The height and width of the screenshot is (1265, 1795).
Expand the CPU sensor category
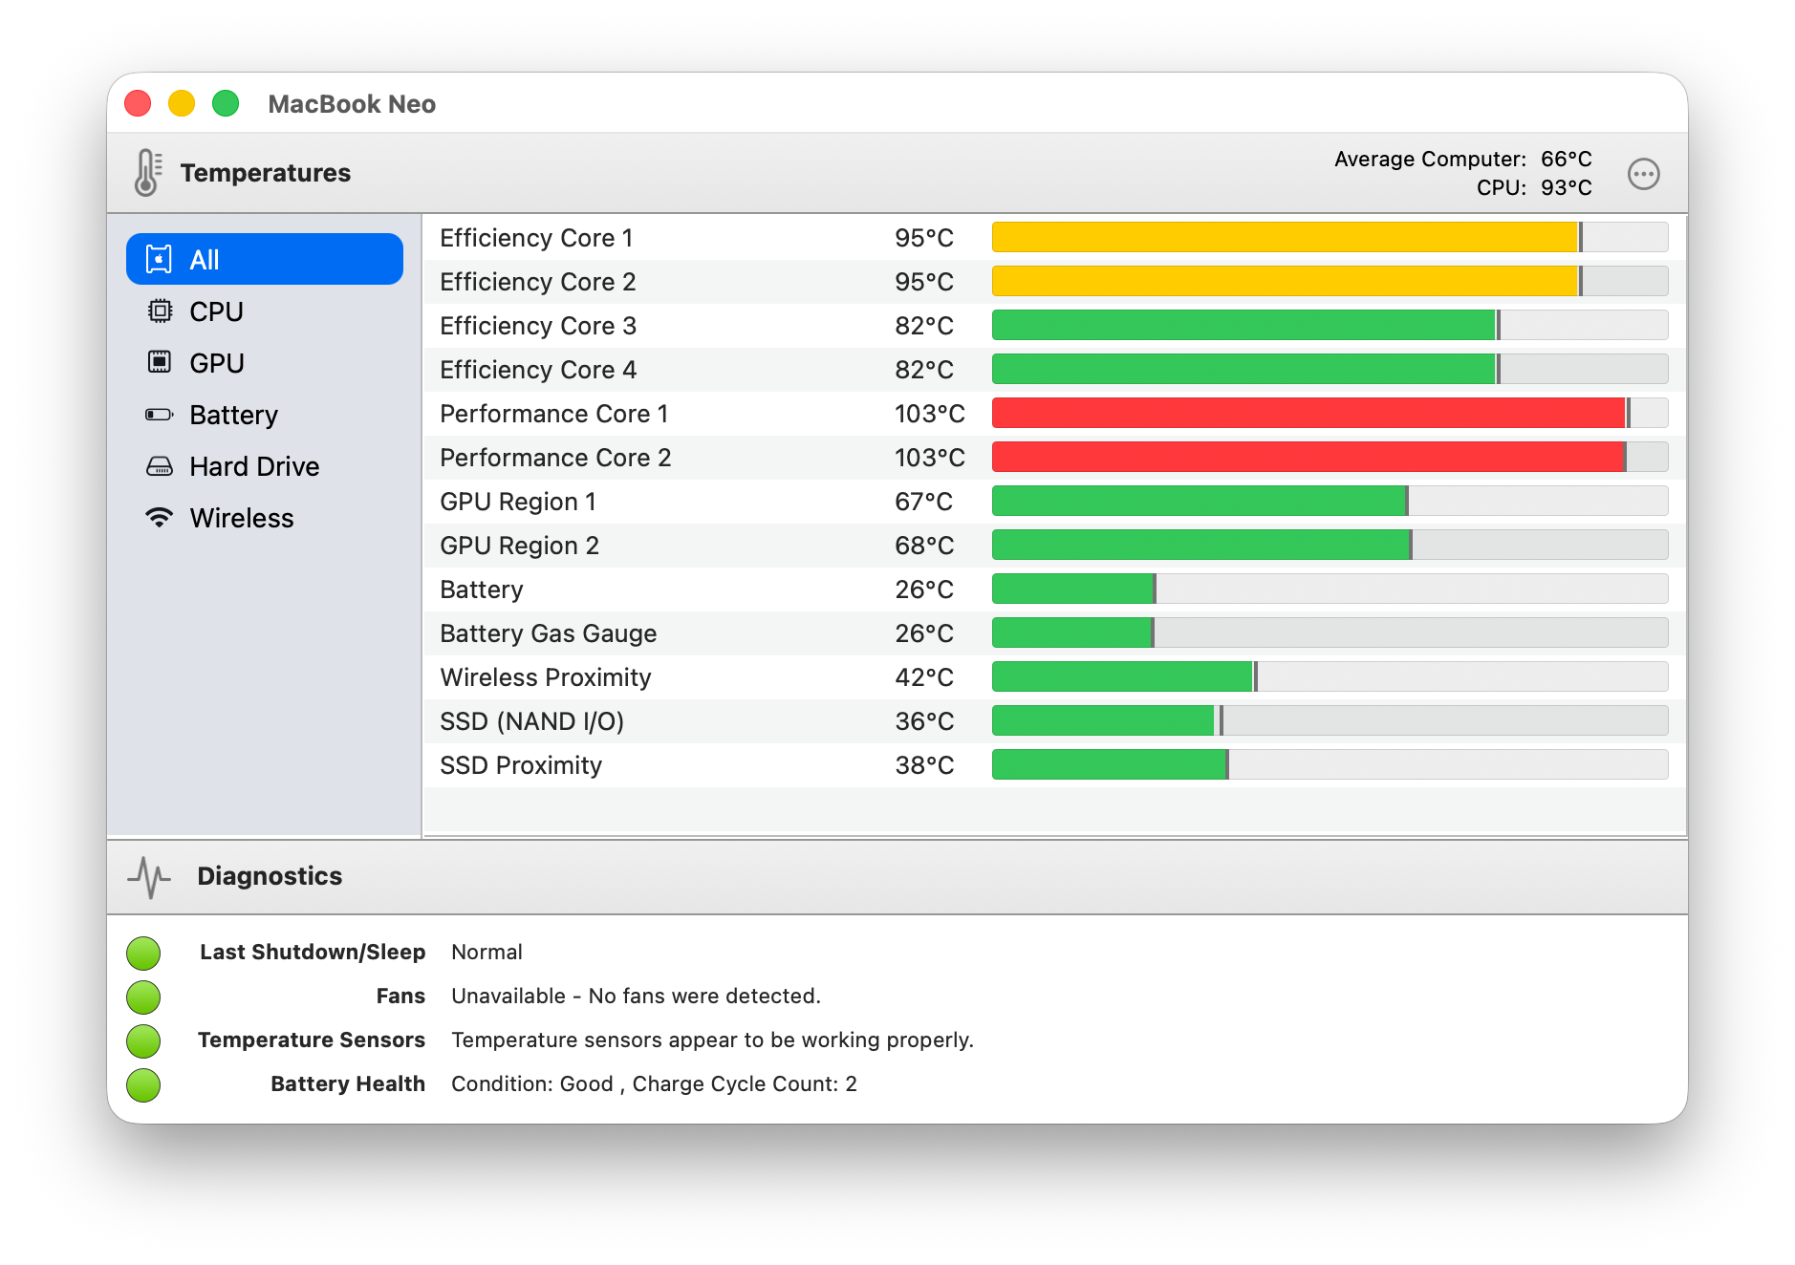point(215,311)
